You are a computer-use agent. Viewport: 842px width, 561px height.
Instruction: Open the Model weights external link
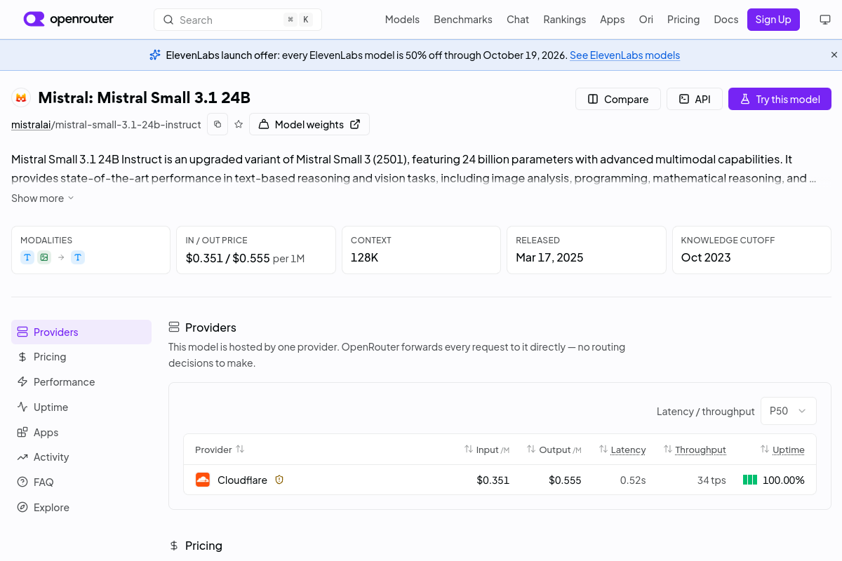(309, 124)
